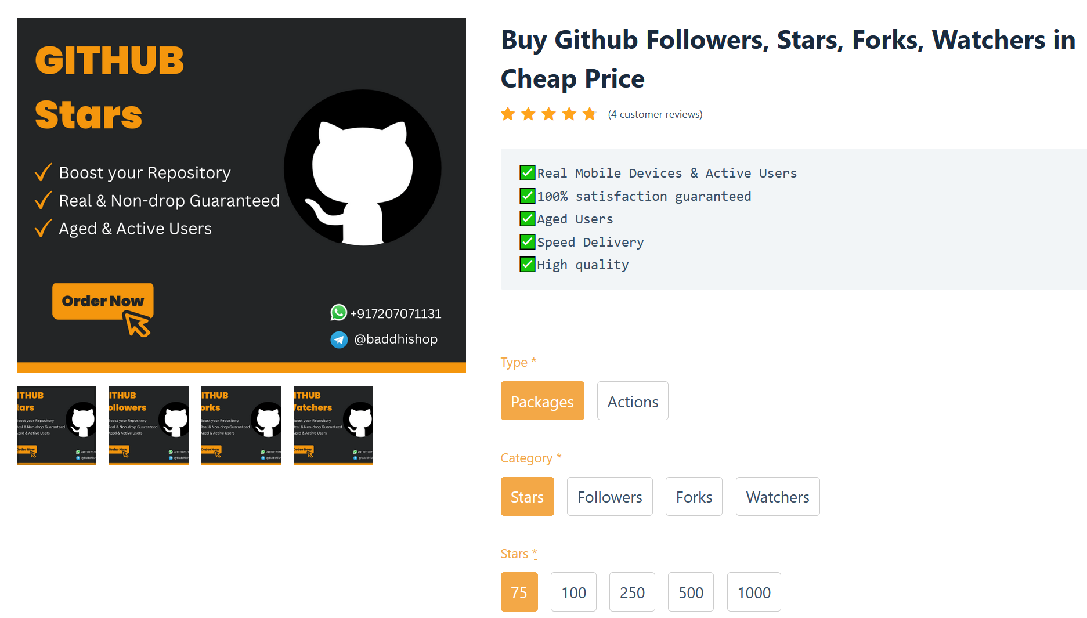The width and height of the screenshot is (1087, 618).
Task: Pick the 250 stars quantity
Action: point(632,592)
